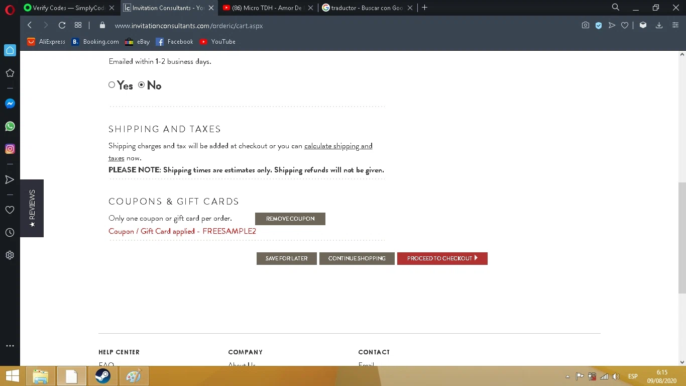Open Facebook bookmark
The height and width of the screenshot is (386, 686).
pos(174,42)
